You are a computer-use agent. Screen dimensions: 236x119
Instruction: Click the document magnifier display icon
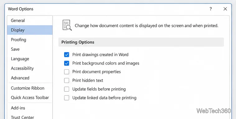pos(67,25)
